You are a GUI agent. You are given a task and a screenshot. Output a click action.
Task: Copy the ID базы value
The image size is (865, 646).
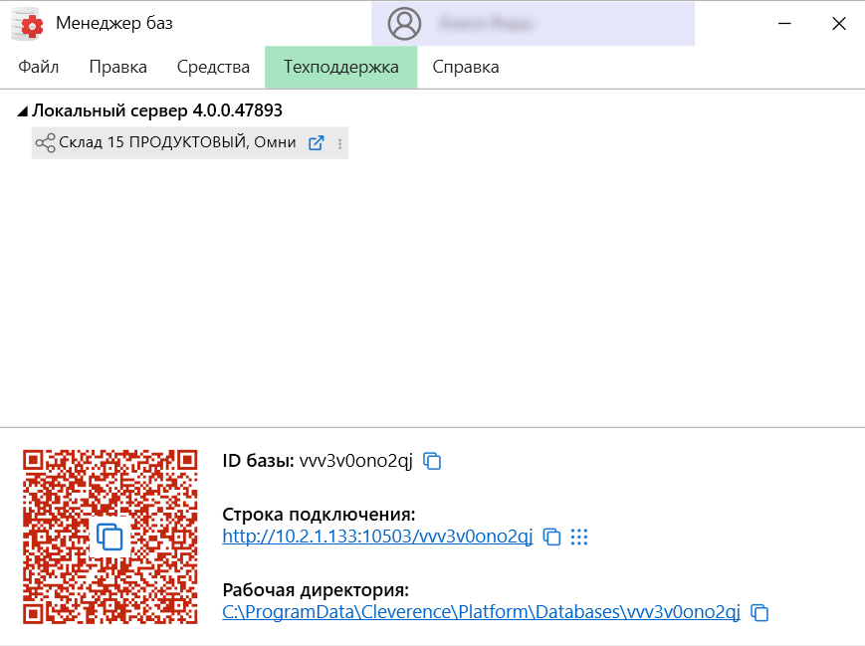click(432, 461)
